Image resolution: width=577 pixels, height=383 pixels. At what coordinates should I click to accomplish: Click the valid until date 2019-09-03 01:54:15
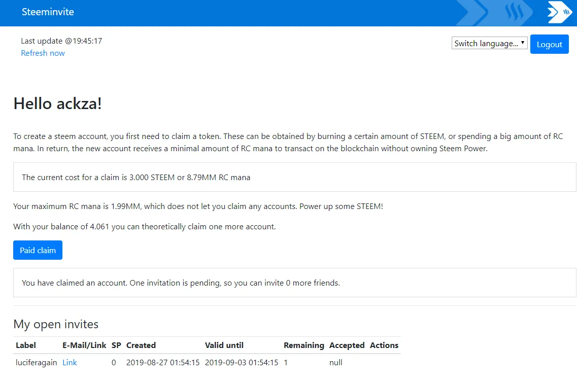(242, 362)
